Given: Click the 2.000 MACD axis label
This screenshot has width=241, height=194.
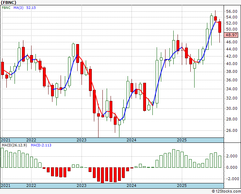Looking at the screenshot, I should [x=231, y=156].
